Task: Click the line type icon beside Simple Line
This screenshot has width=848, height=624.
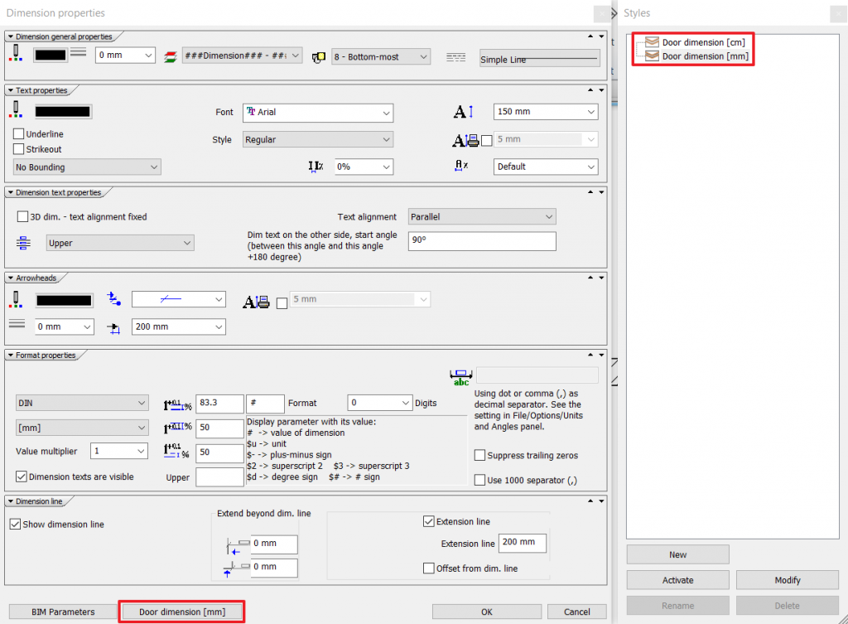Action: click(x=455, y=57)
